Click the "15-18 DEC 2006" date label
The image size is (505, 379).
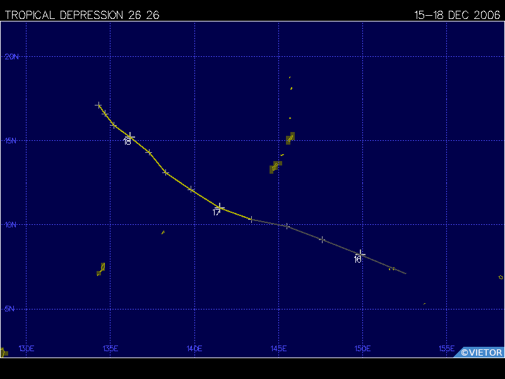(458, 15)
